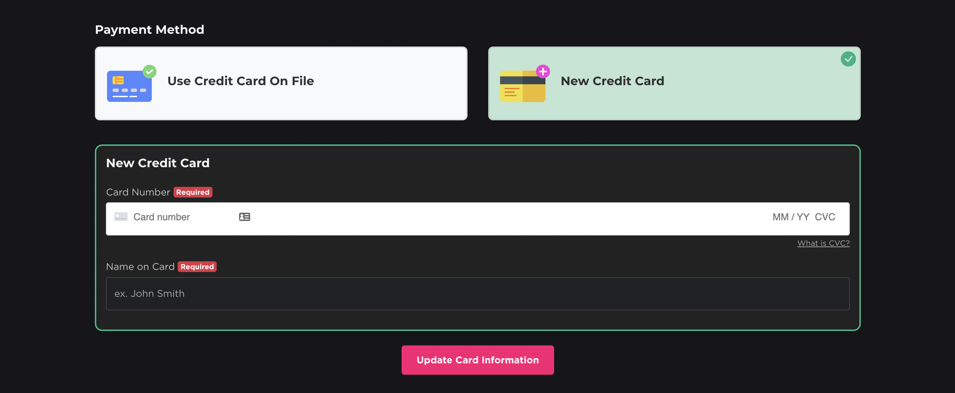
Task: Click the blue credit card on file icon
Action: pyautogui.click(x=129, y=86)
